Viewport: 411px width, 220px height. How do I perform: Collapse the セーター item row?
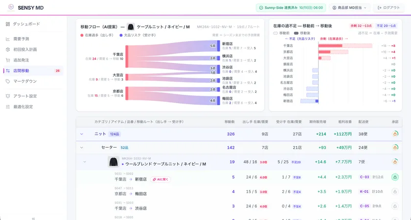(82, 148)
